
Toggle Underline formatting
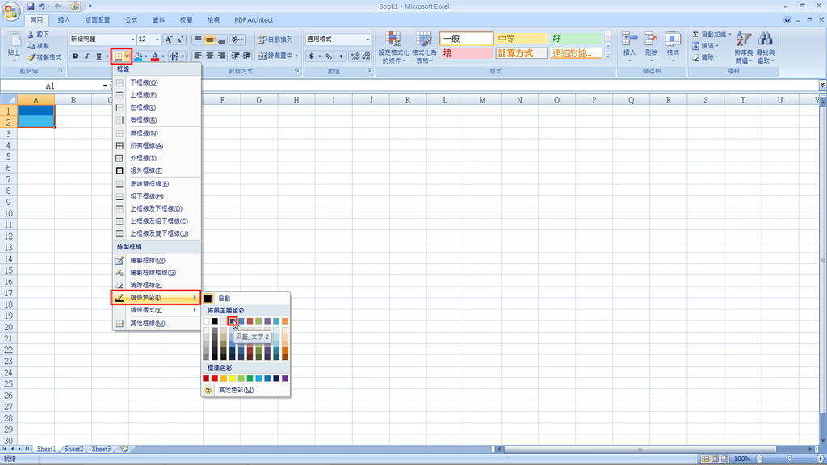[99, 57]
